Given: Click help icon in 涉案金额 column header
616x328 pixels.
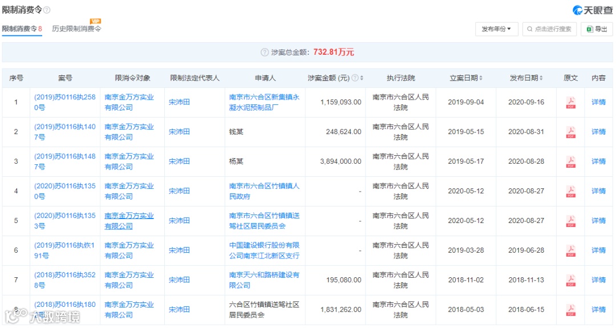Looking at the screenshot, I should pos(355,78).
